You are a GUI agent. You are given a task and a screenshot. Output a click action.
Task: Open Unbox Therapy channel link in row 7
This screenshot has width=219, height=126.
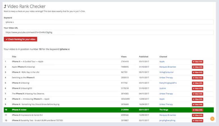166,93
